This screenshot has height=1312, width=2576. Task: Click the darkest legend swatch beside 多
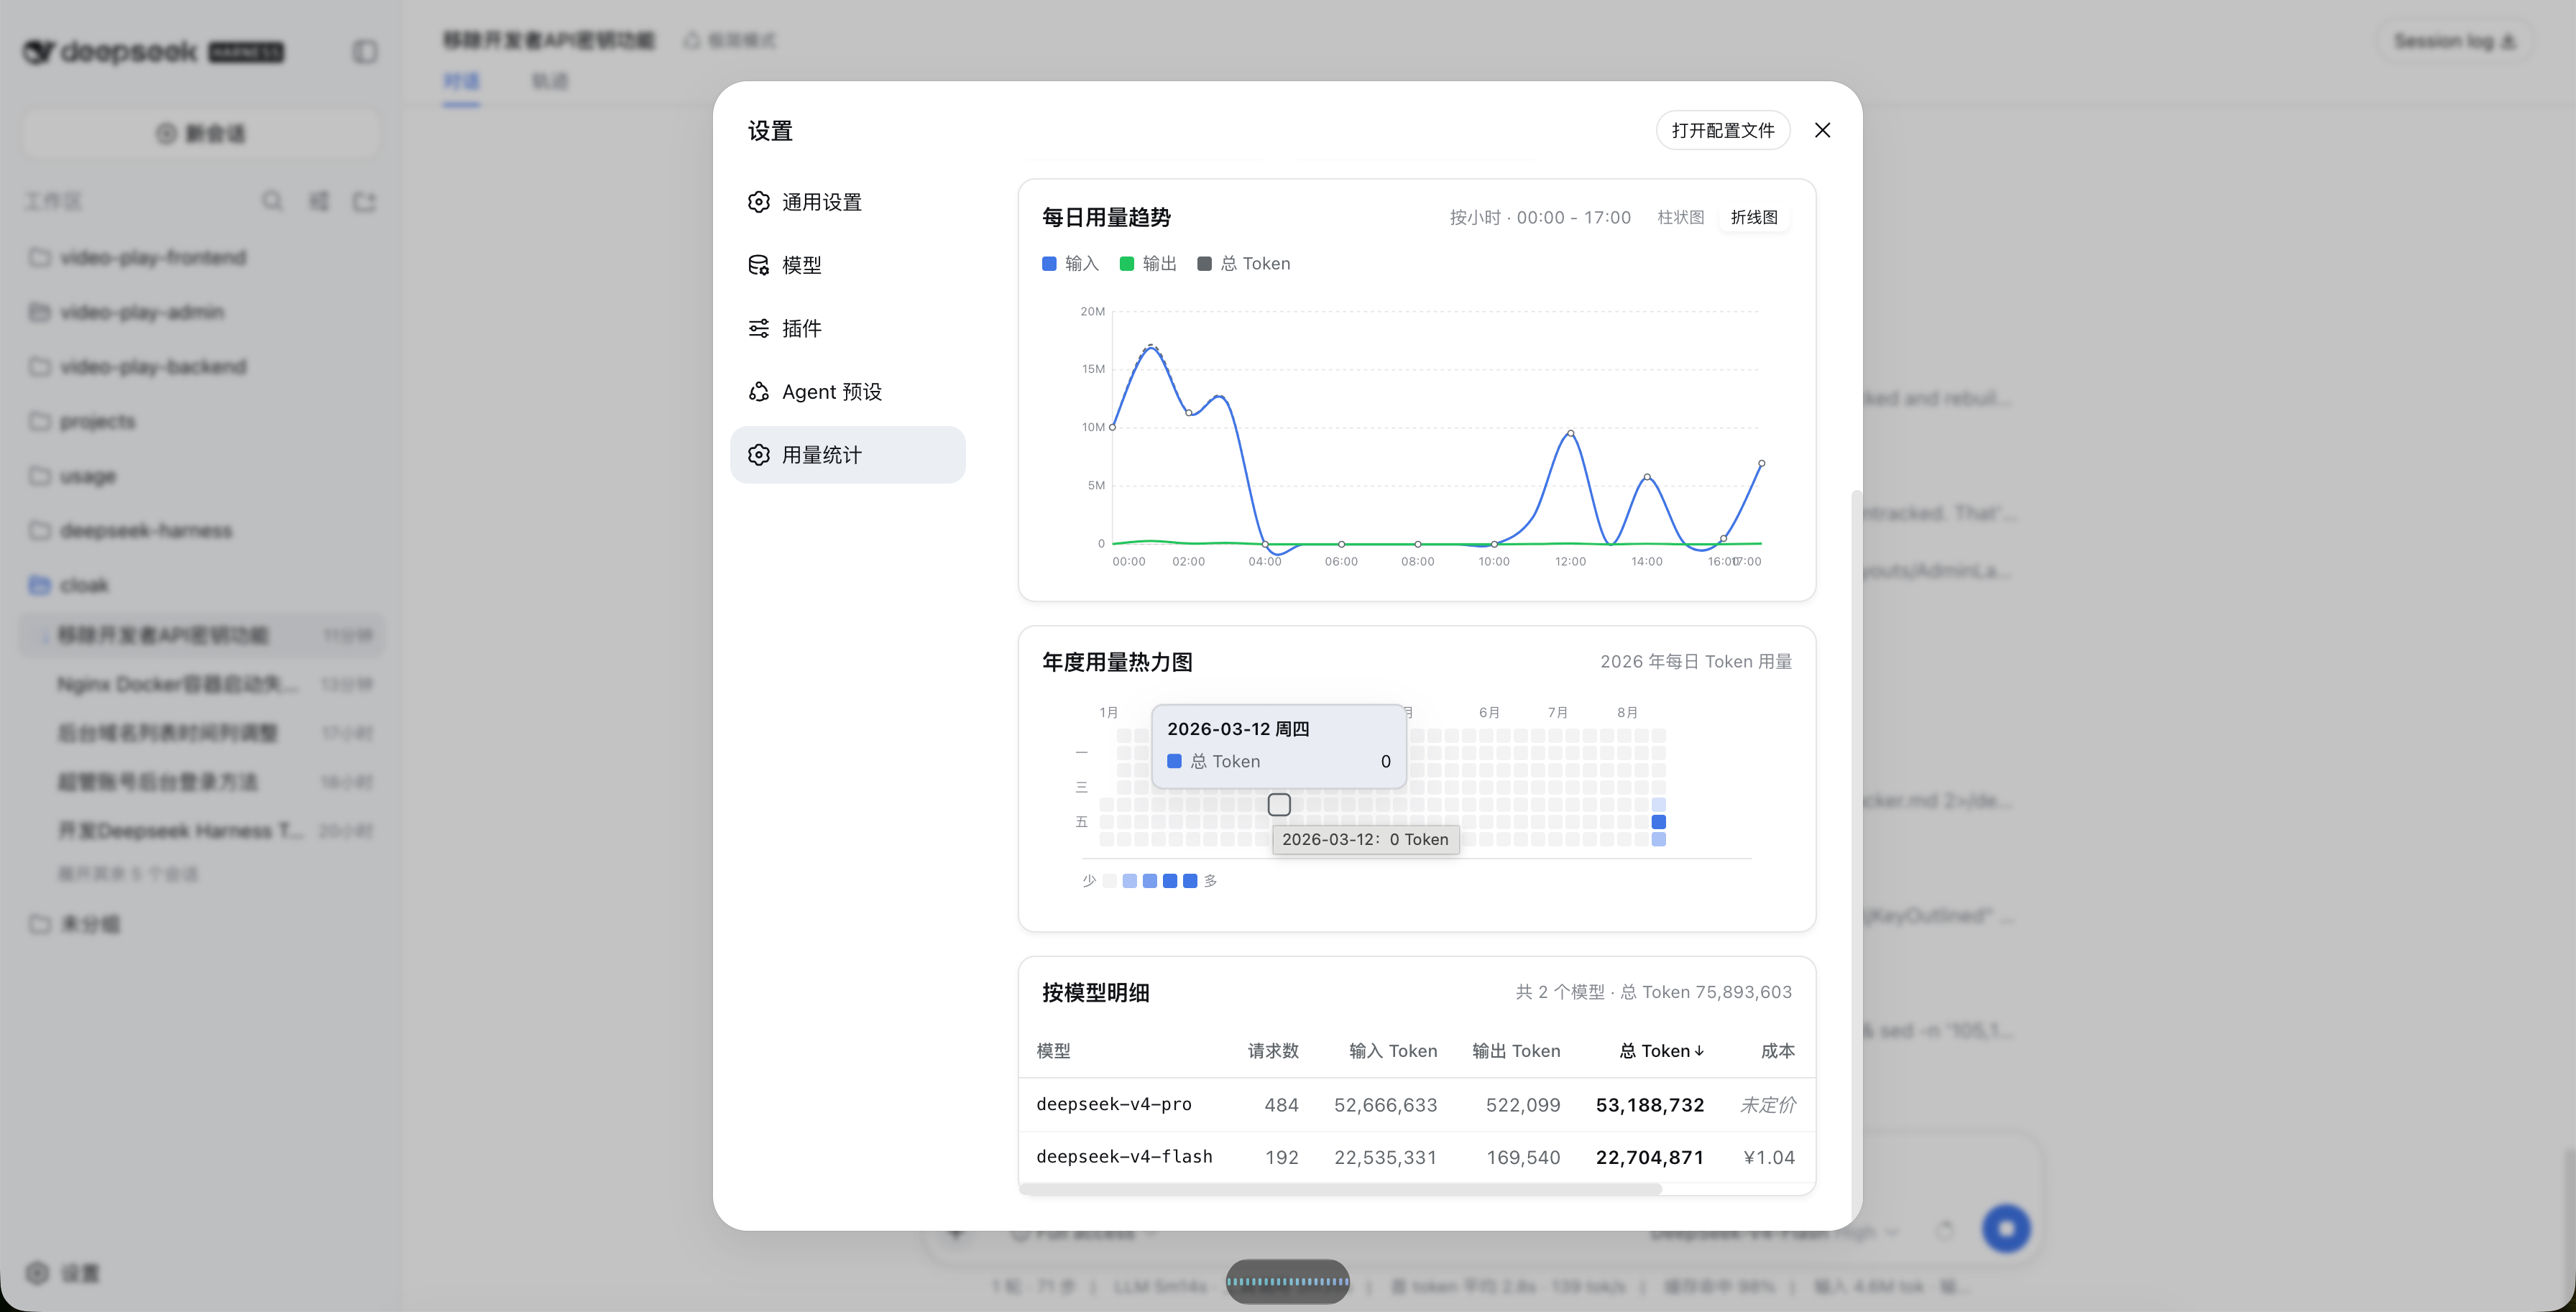click(1190, 881)
